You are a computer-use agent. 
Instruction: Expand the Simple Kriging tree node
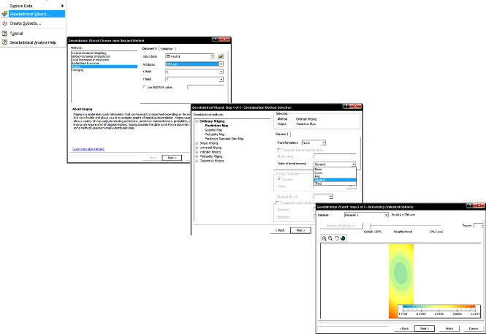tap(197, 143)
